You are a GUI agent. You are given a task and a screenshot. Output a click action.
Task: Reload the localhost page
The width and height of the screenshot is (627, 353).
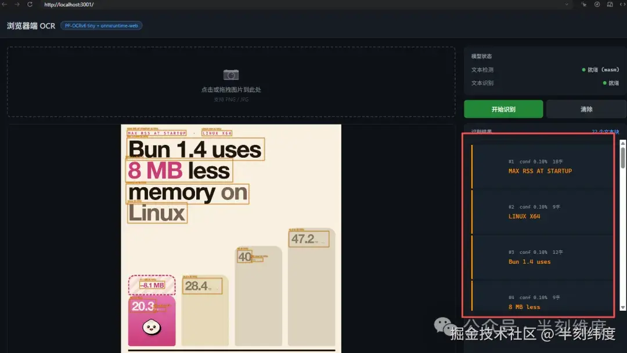[x=30, y=5]
